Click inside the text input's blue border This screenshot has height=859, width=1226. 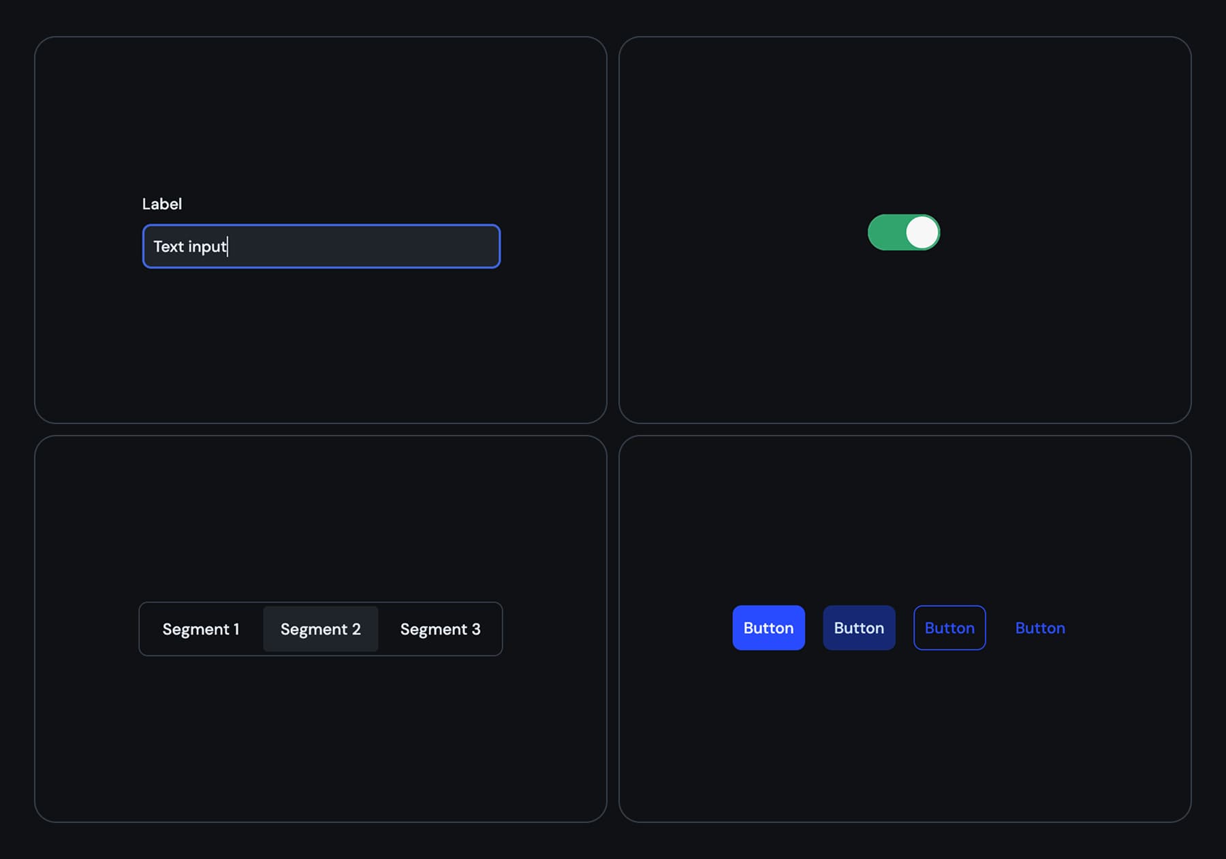coord(320,246)
